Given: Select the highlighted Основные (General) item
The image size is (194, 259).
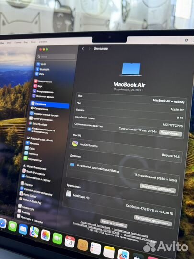Looking at the screenshot, I should pyautogui.click(x=50, y=105).
